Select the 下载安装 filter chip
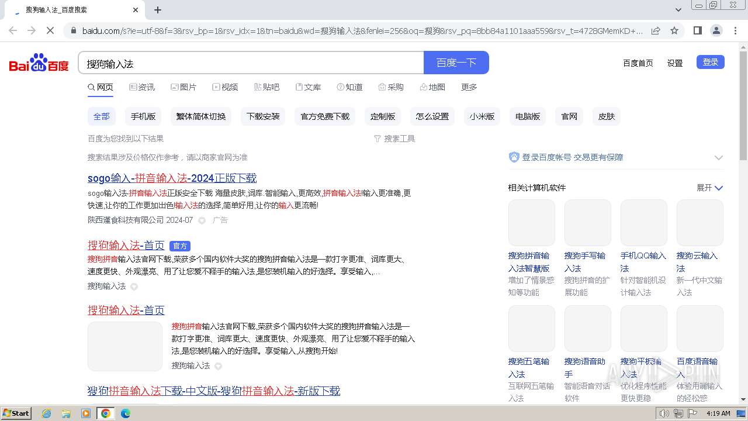This screenshot has width=748, height=421. tap(263, 116)
